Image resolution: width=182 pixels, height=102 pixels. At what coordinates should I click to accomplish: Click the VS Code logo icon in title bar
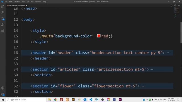(2, 2)
